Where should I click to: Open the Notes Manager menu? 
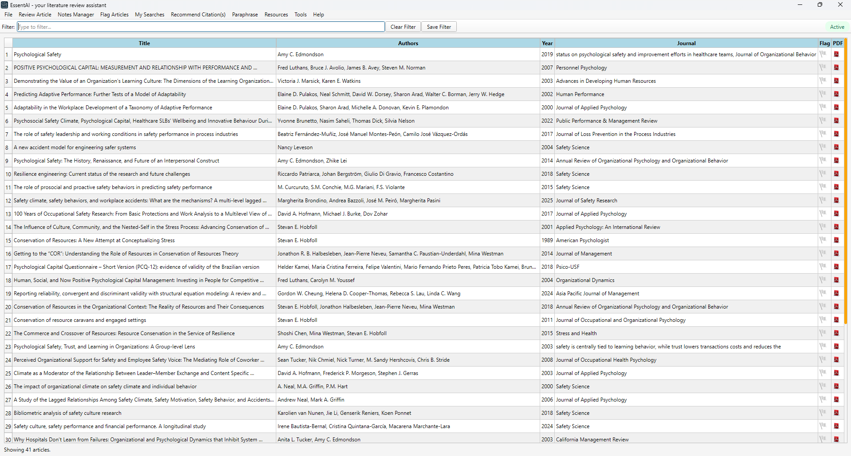pos(76,15)
